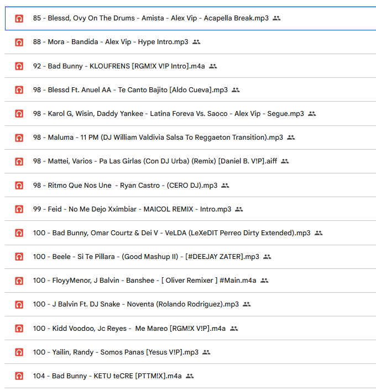Image resolution: width=376 pixels, height=391 pixels.
Task: Click shared icon beside Latina Foreva Segue.mp3
Action: click(312, 114)
